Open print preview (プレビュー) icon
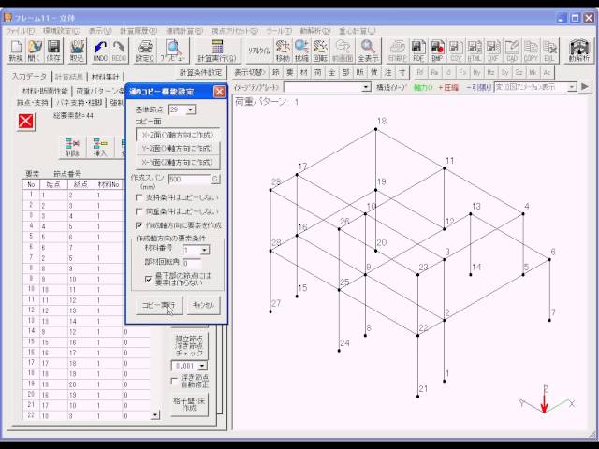The width and height of the screenshot is (599, 449). coord(172,51)
